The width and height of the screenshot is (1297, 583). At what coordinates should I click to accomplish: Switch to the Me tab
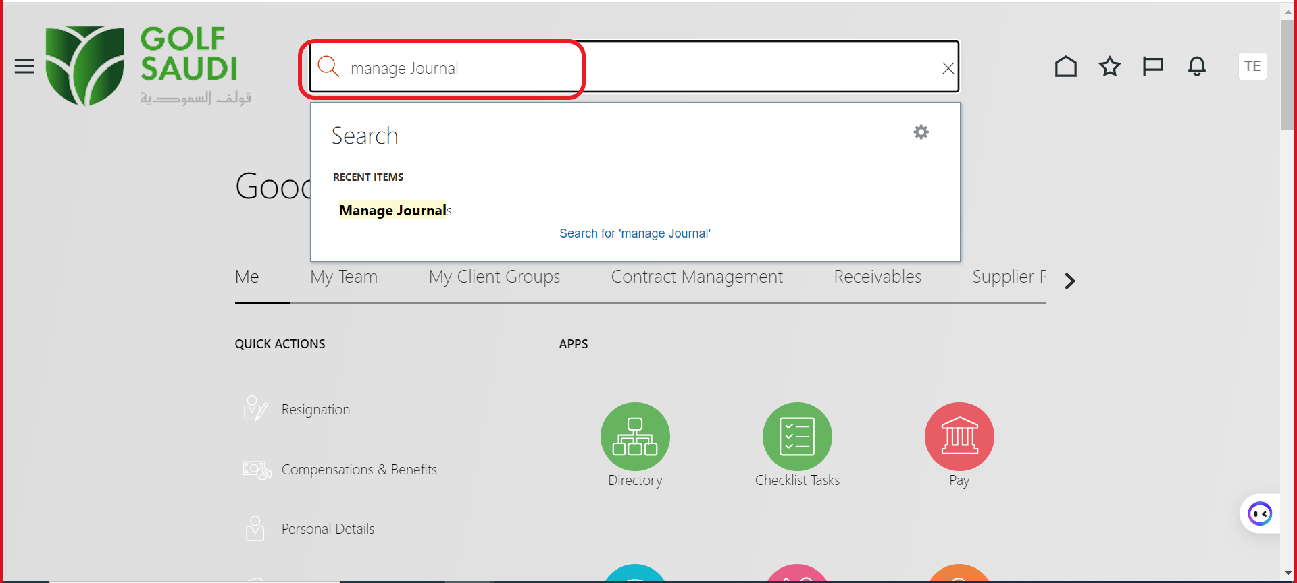pyautogui.click(x=247, y=277)
